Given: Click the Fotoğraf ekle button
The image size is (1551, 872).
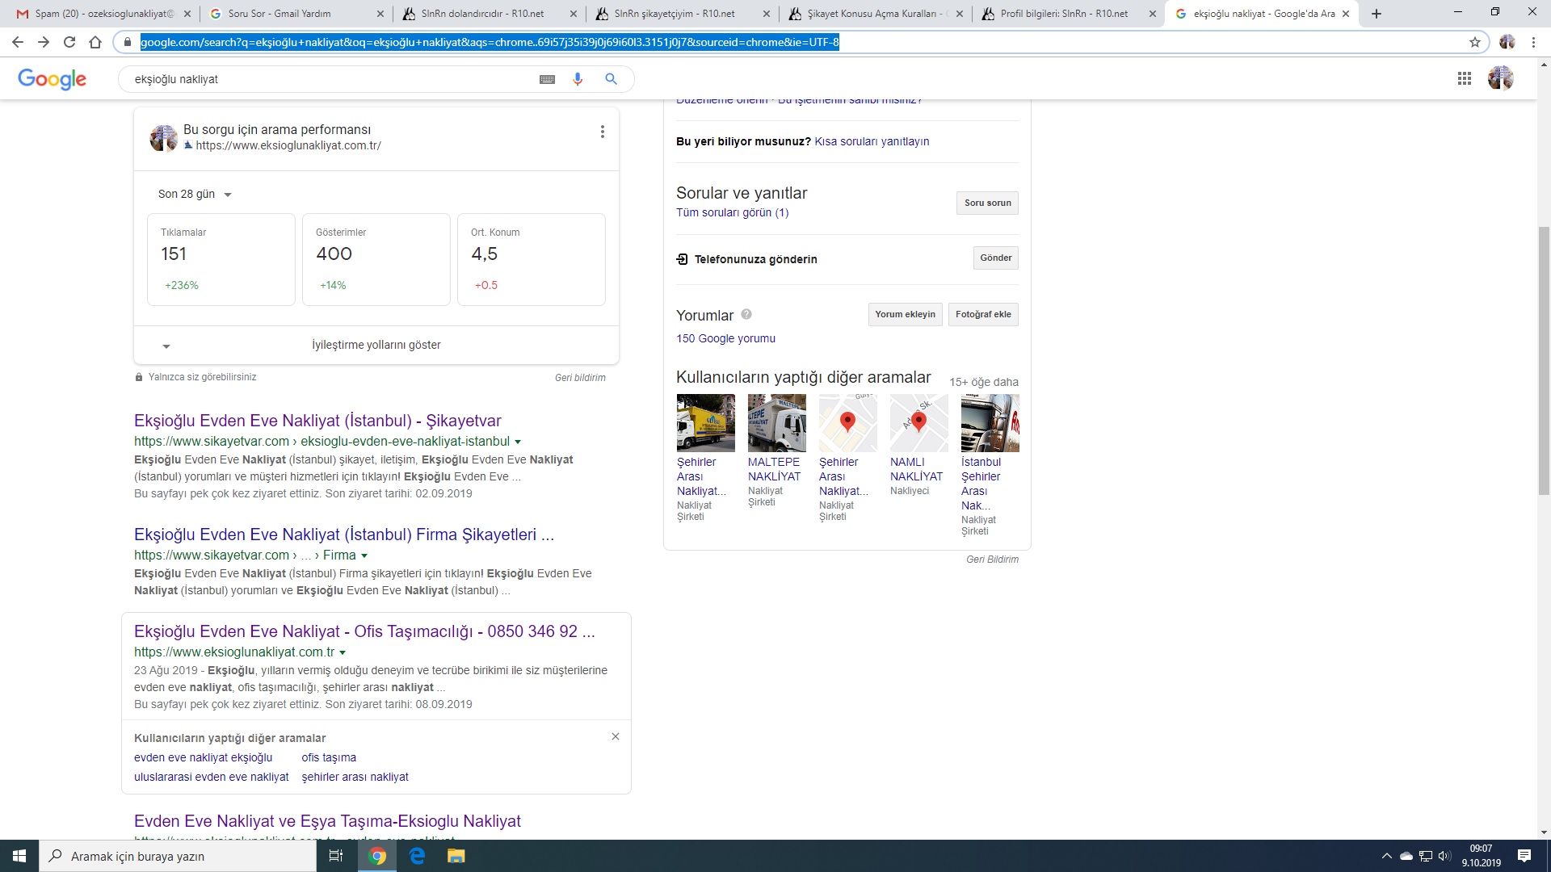Looking at the screenshot, I should point(983,314).
